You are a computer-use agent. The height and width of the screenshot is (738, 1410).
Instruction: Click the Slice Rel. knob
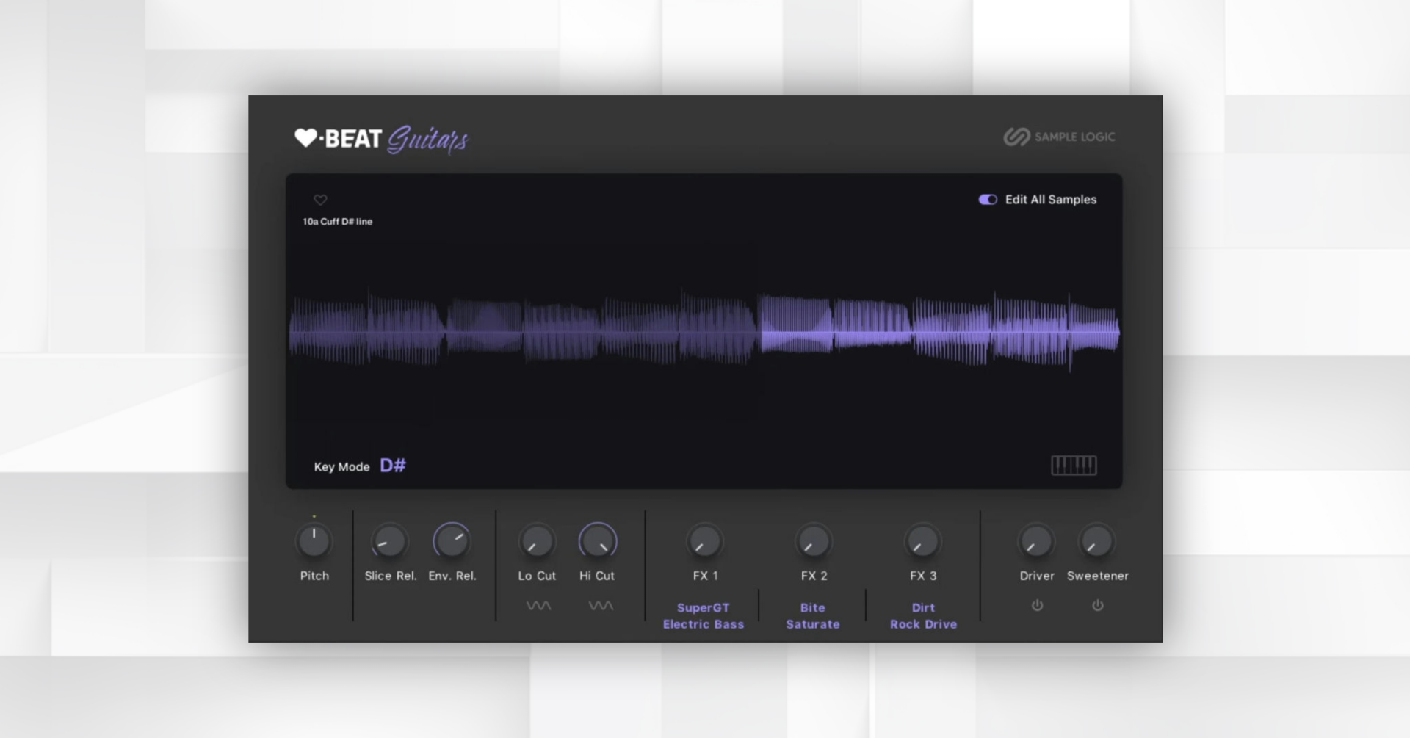389,542
